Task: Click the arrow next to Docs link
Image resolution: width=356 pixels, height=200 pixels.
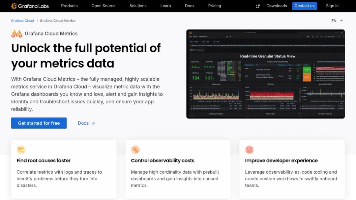Action: (x=93, y=123)
